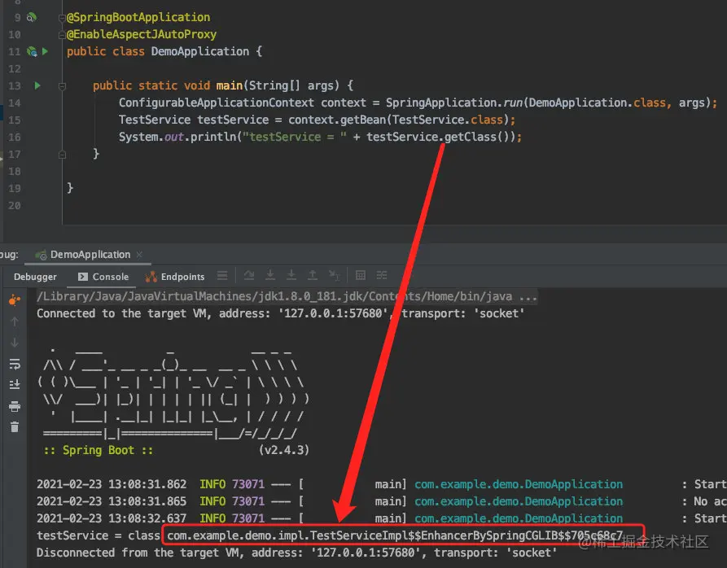Toggle fold marker beside @EnableAspectJAutoProxy

click(x=62, y=35)
